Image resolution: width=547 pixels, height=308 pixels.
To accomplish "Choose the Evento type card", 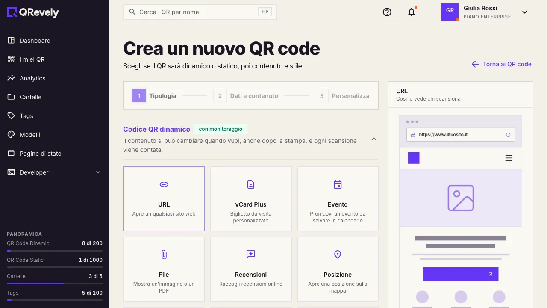I will pyautogui.click(x=338, y=199).
